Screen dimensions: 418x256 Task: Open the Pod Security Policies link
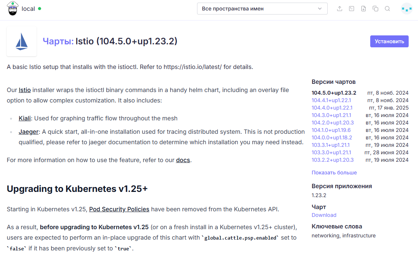click(119, 209)
